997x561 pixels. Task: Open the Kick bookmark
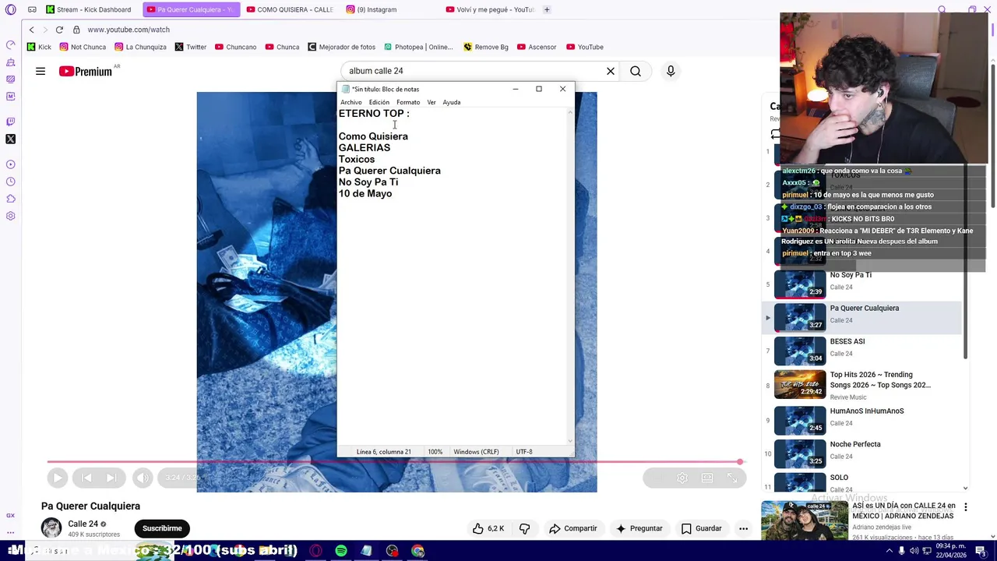(39, 47)
